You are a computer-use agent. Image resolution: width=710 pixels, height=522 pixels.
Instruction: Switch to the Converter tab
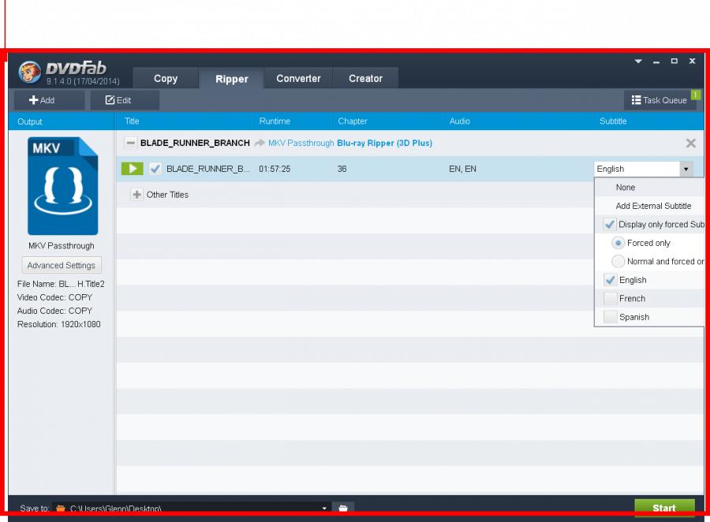[298, 78]
